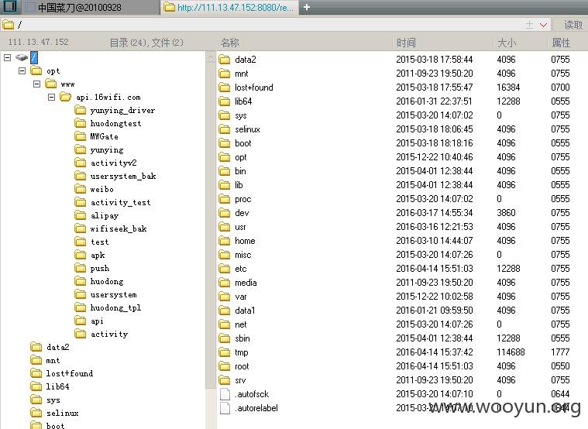Image resolution: width=588 pixels, height=429 pixels.
Task: Click the huodong_tpl folder icon in tree
Action: point(80,307)
